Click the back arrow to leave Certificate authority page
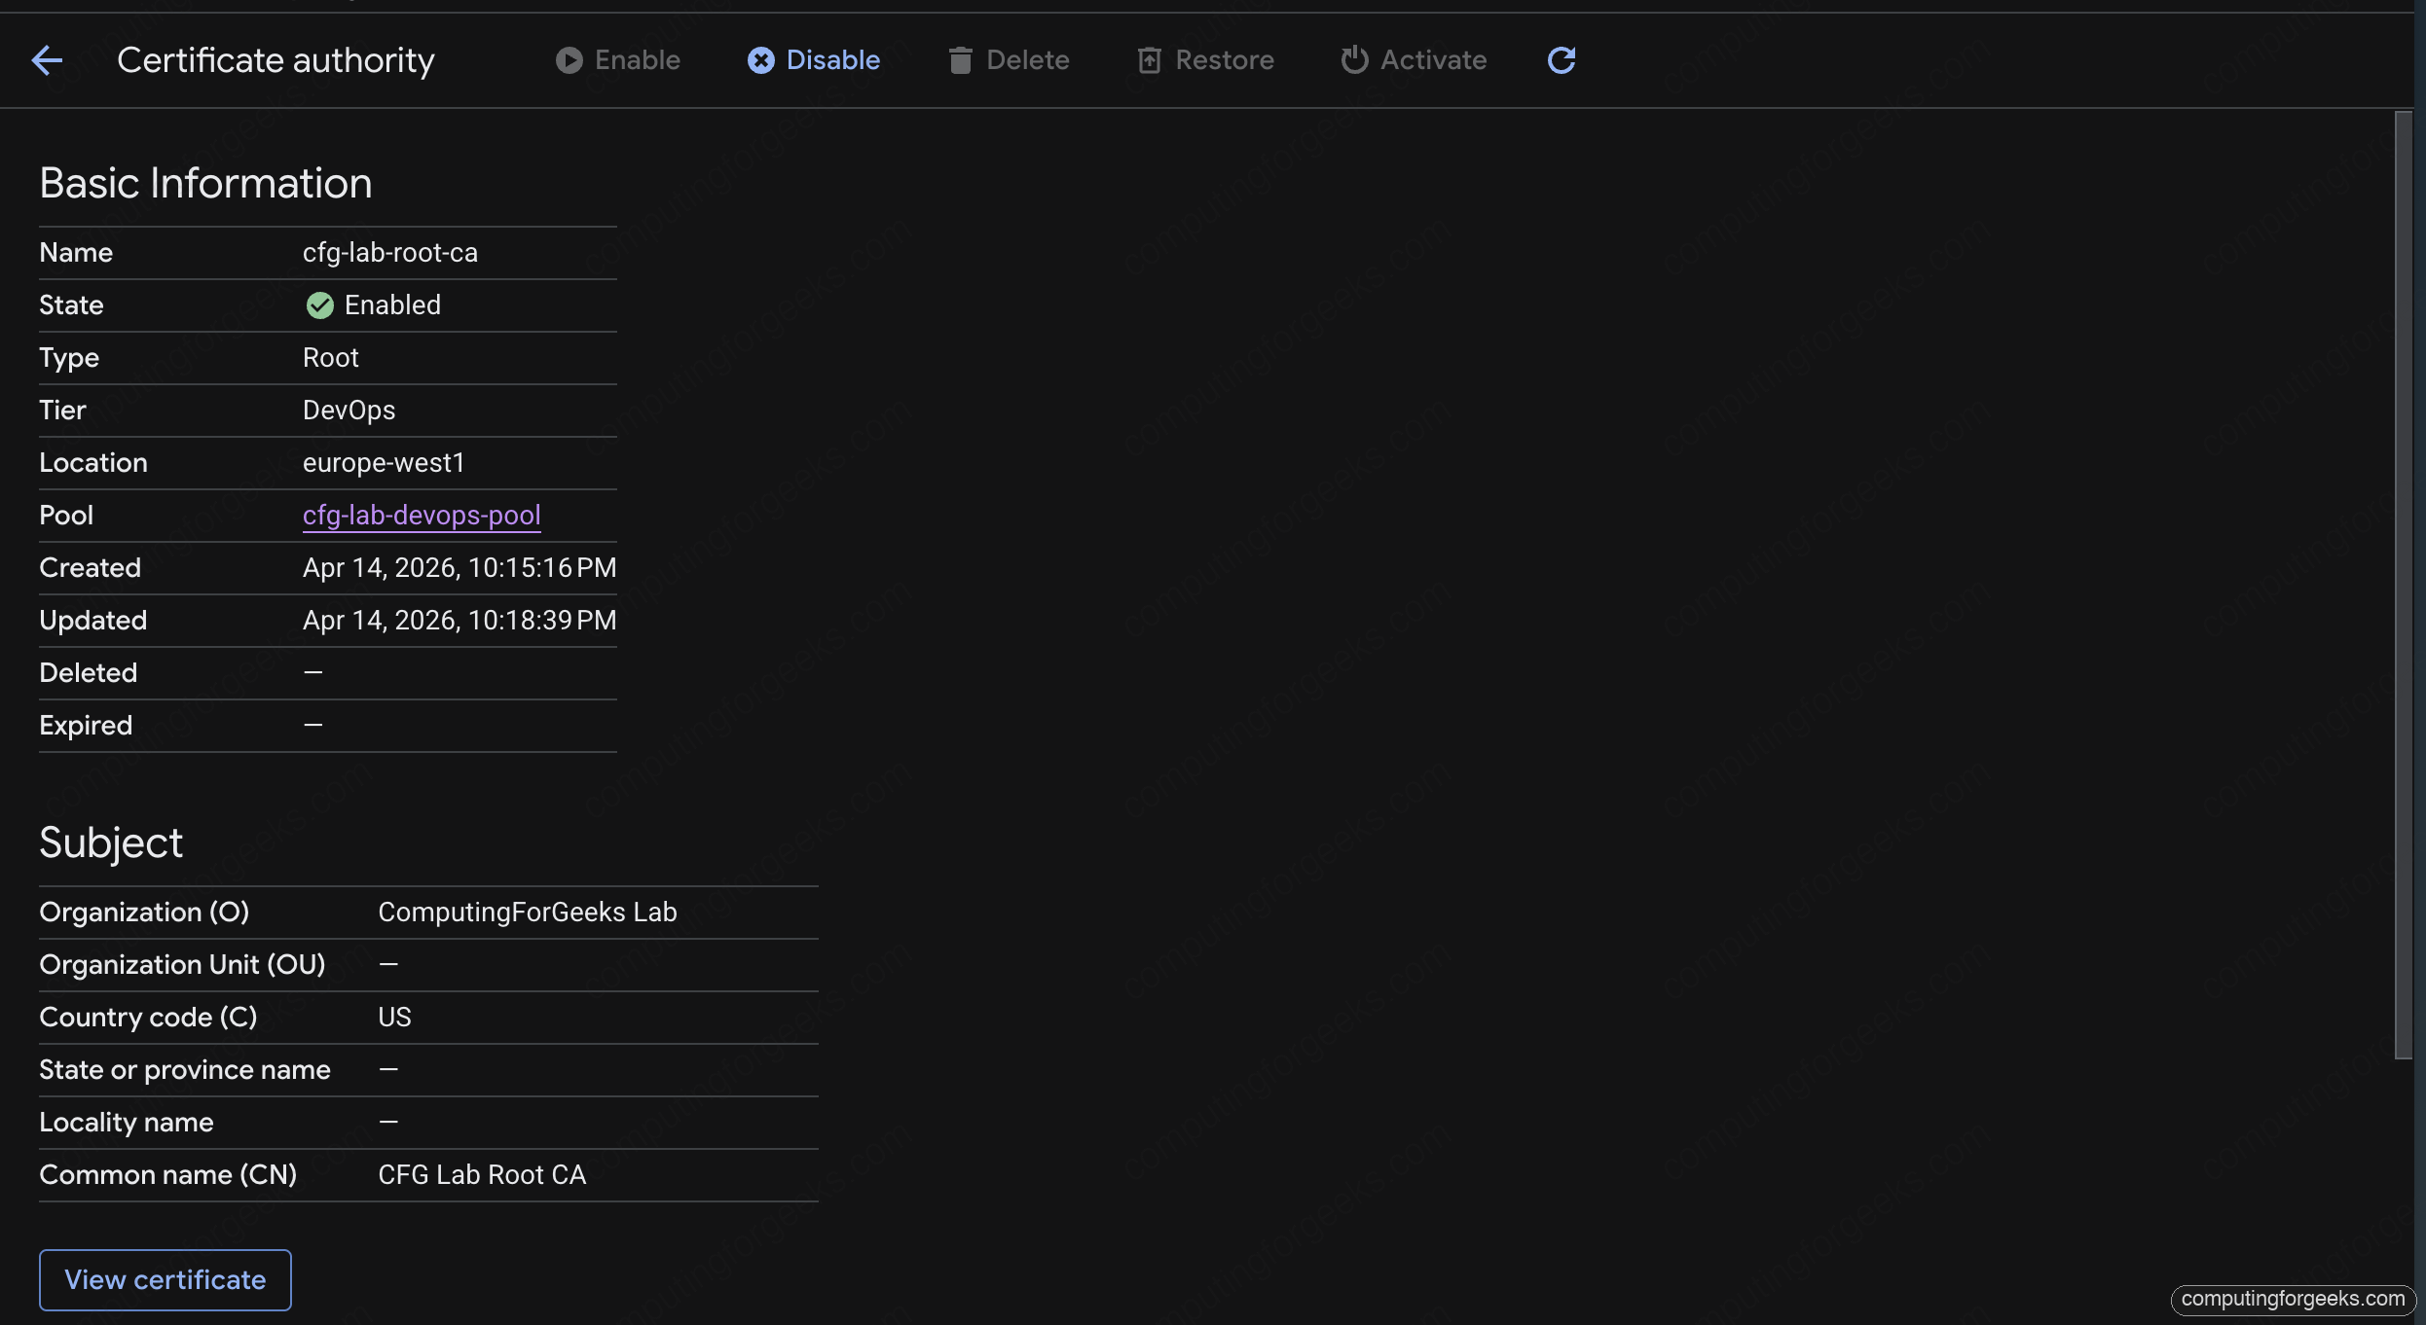The width and height of the screenshot is (2426, 1325). [x=47, y=60]
